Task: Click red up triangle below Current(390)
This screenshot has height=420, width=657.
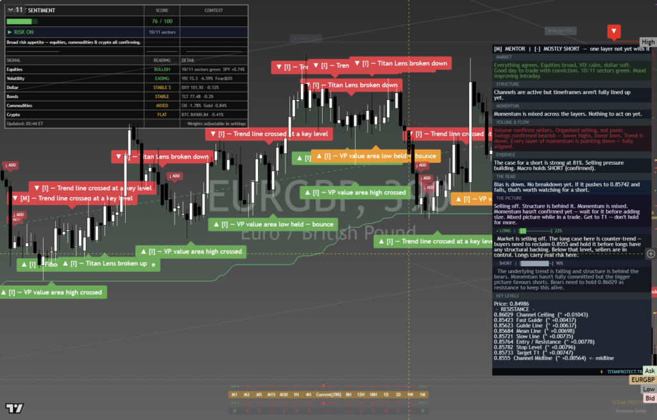Action: (323, 403)
